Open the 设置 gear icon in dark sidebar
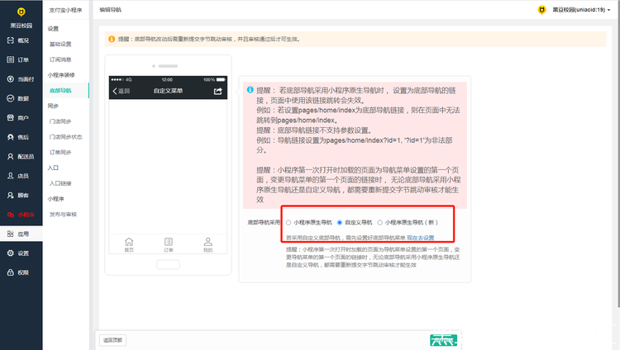The height and width of the screenshot is (350, 620). click(x=11, y=253)
